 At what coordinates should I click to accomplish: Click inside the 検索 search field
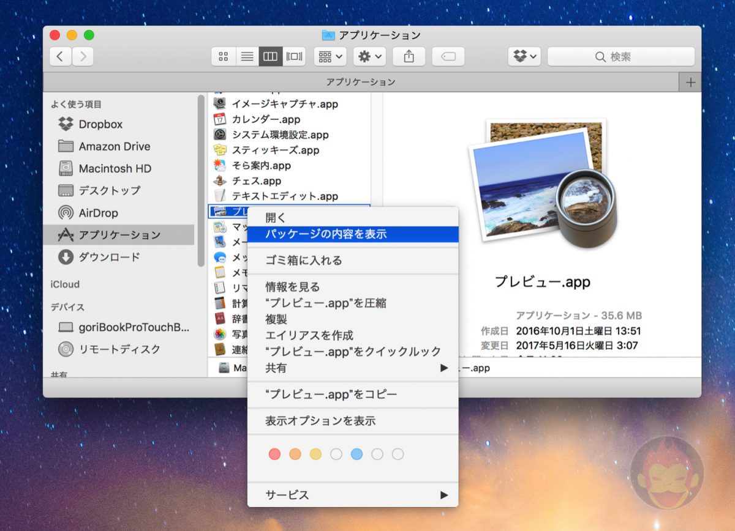pyautogui.click(x=621, y=56)
